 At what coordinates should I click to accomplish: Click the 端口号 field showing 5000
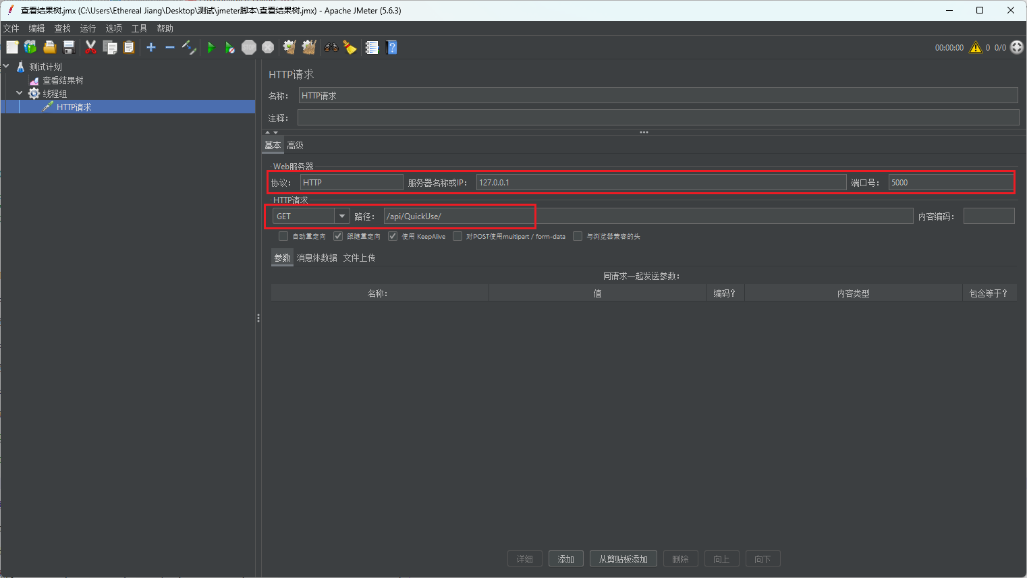pos(950,182)
